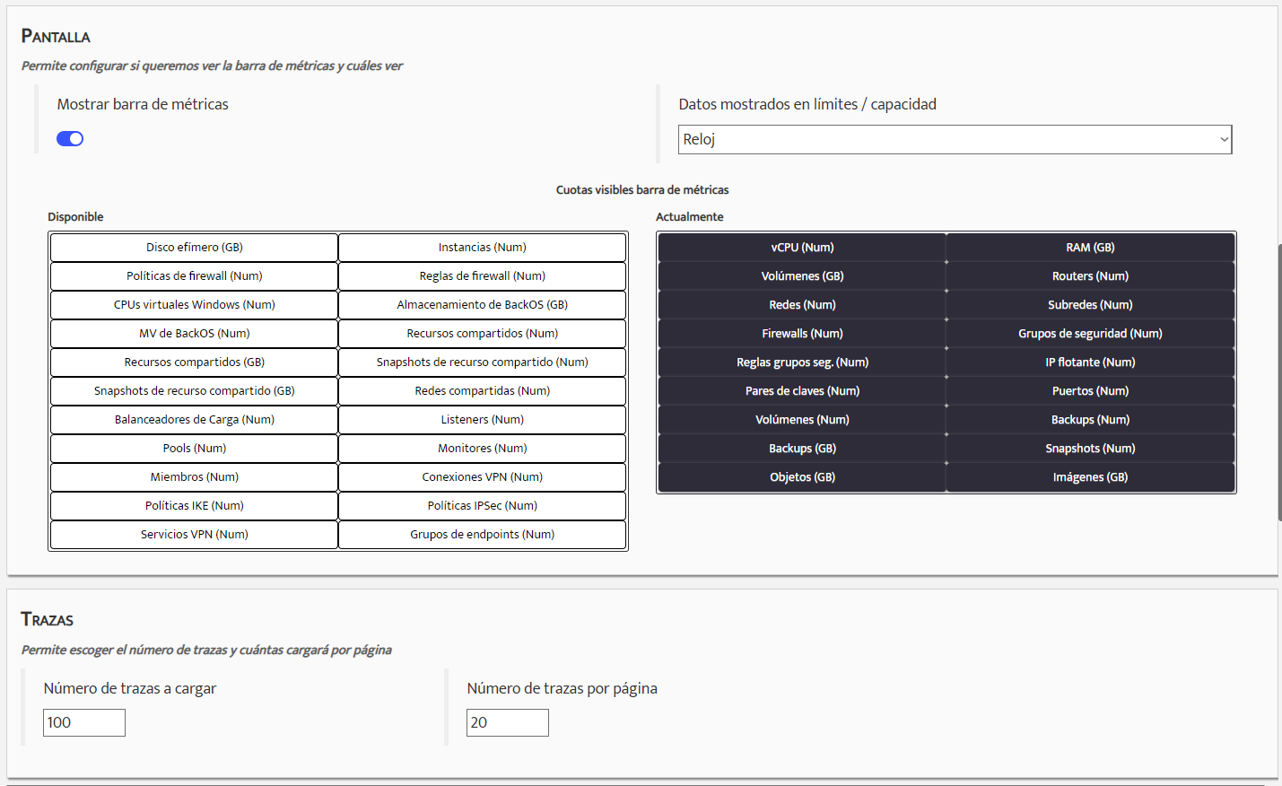Click the Pares de claves (Num) quota
This screenshot has height=786, width=1282.
(803, 390)
